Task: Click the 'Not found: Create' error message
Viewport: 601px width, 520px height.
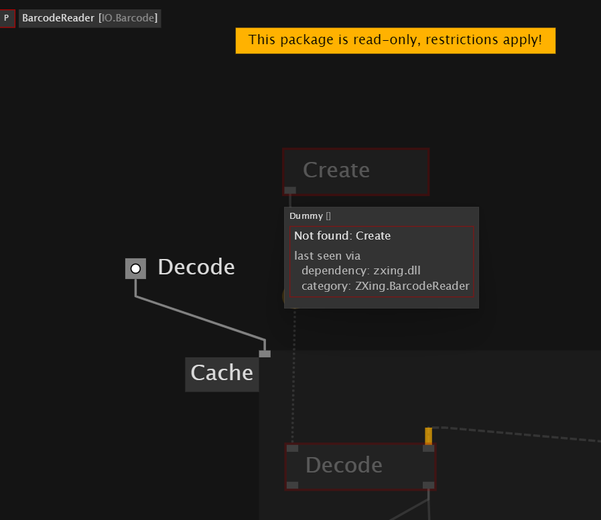Action: [x=342, y=236]
